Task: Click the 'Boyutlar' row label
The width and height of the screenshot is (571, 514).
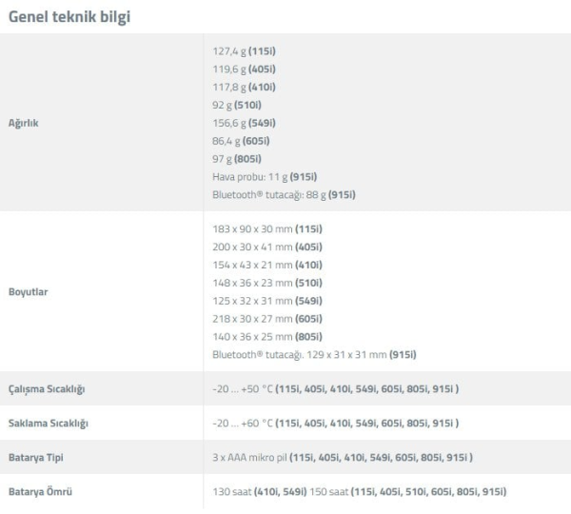Action: pos(28,292)
